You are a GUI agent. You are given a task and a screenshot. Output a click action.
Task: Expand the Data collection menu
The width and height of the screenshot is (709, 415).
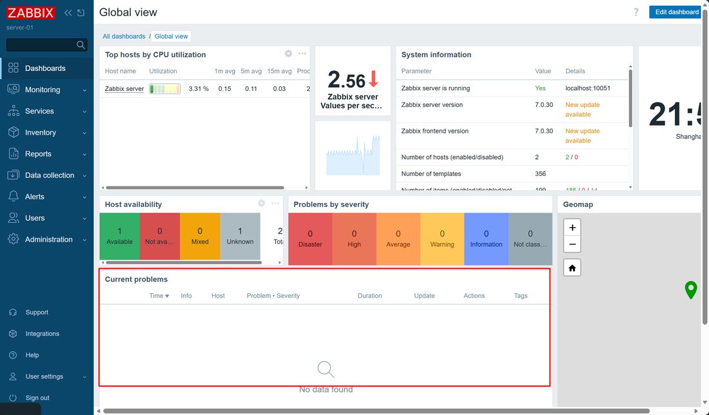point(47,175)
